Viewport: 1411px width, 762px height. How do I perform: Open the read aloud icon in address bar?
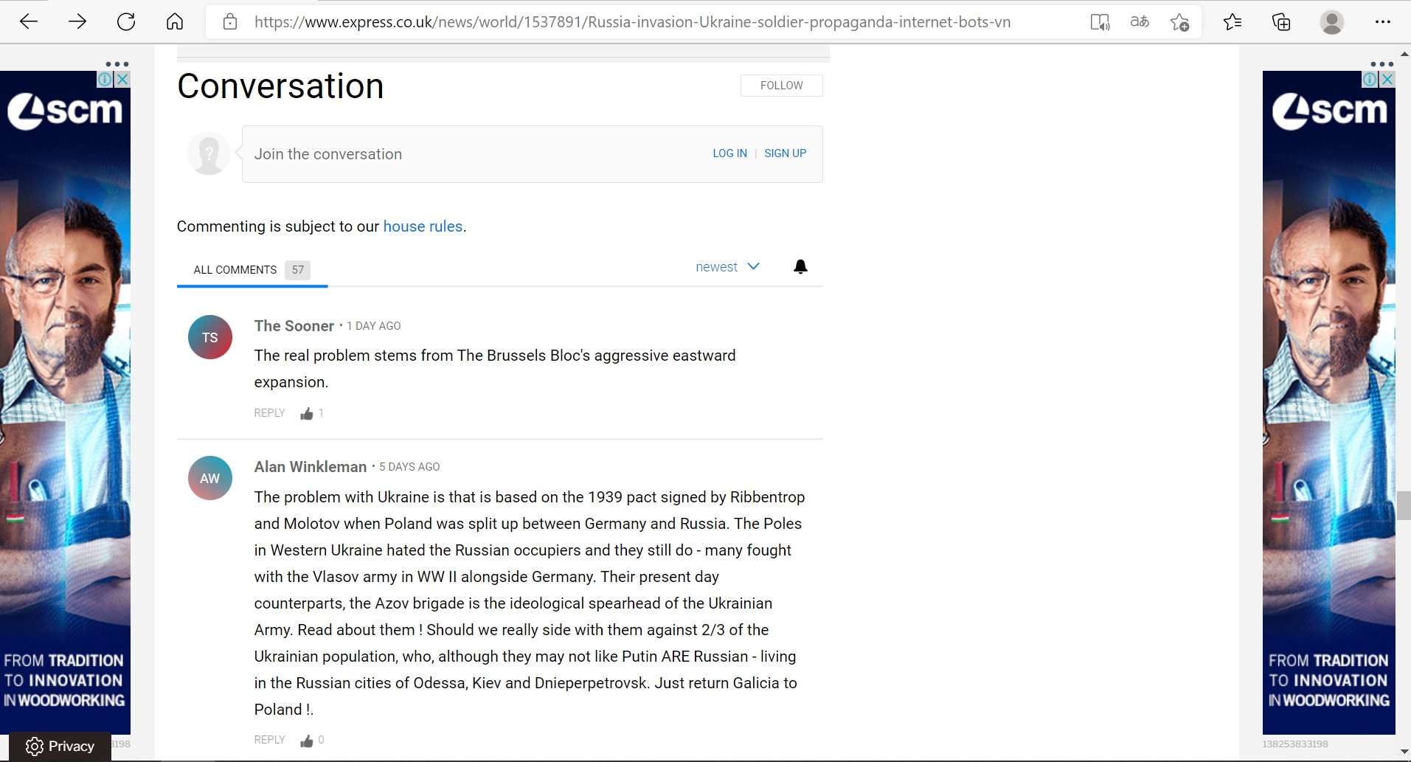coord(1100,22)
